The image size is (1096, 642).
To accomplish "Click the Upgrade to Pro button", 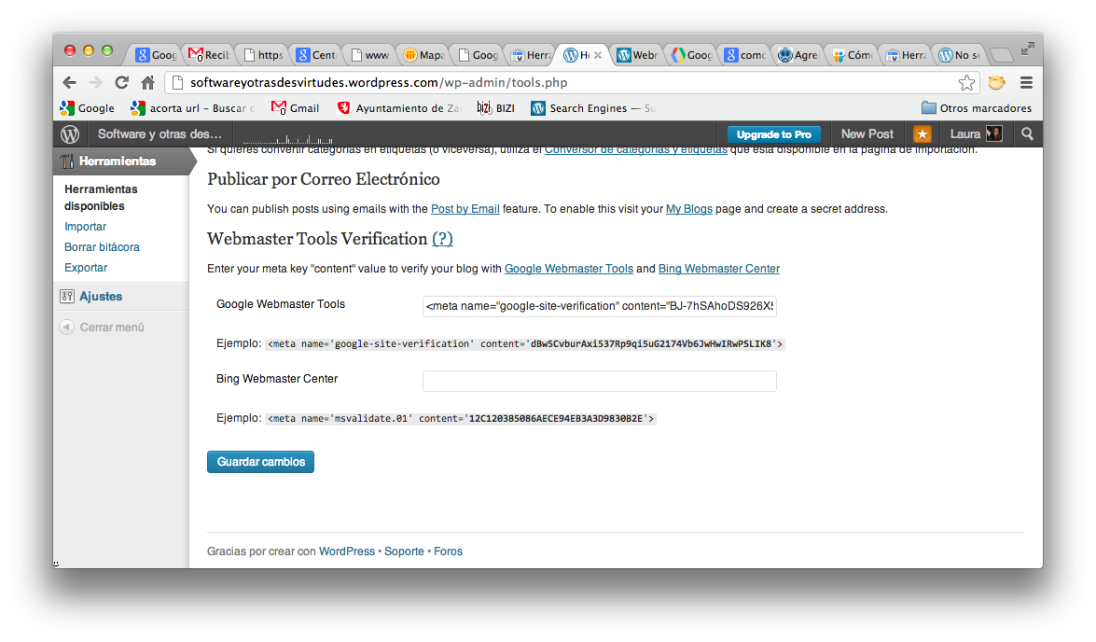I will pyautogui.click(x=773, y=134).
